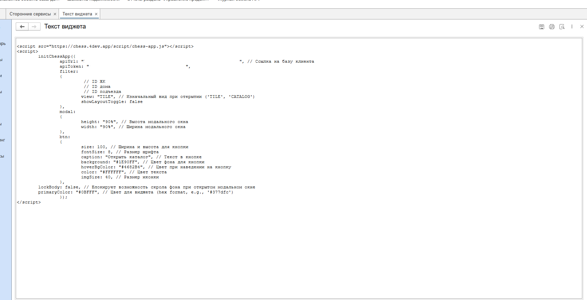Switch to the Сторонние сервисы tab
The height and width of the screenshot is (300, 587).
coord(30,14)
